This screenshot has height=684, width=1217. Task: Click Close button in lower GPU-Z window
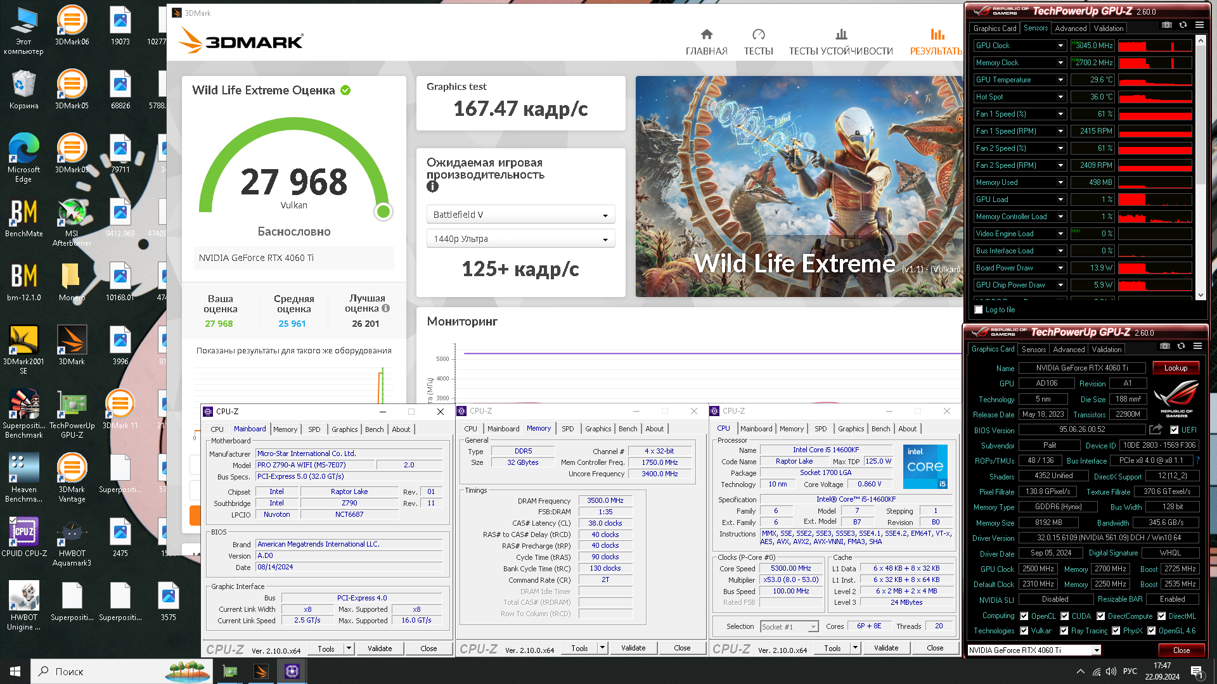pyautogui.click(x=1181, y=650)
